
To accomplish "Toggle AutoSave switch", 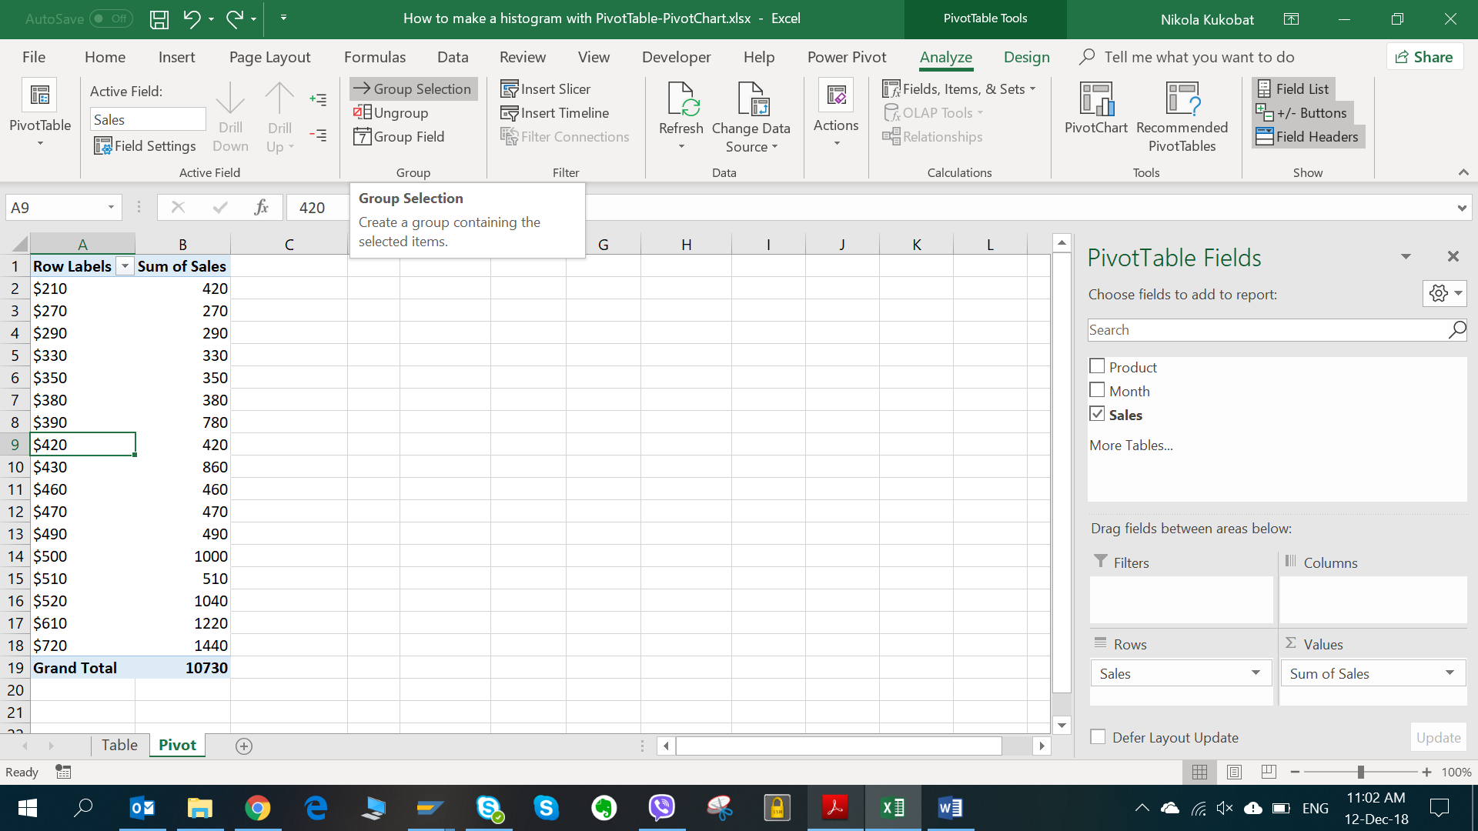I will pos(111,18).
